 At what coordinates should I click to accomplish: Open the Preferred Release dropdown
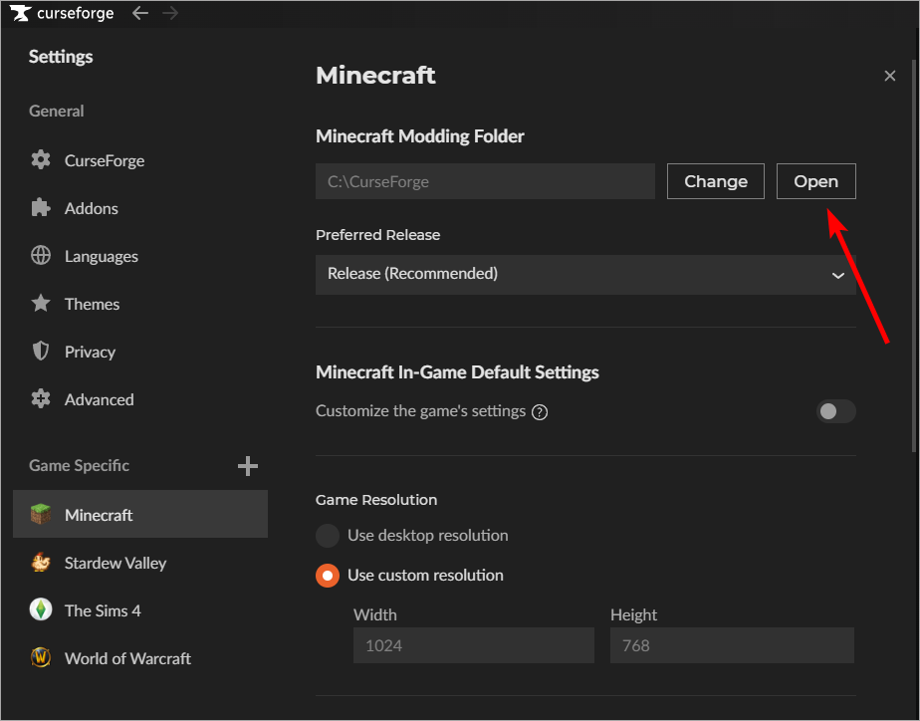pos(585,275)
